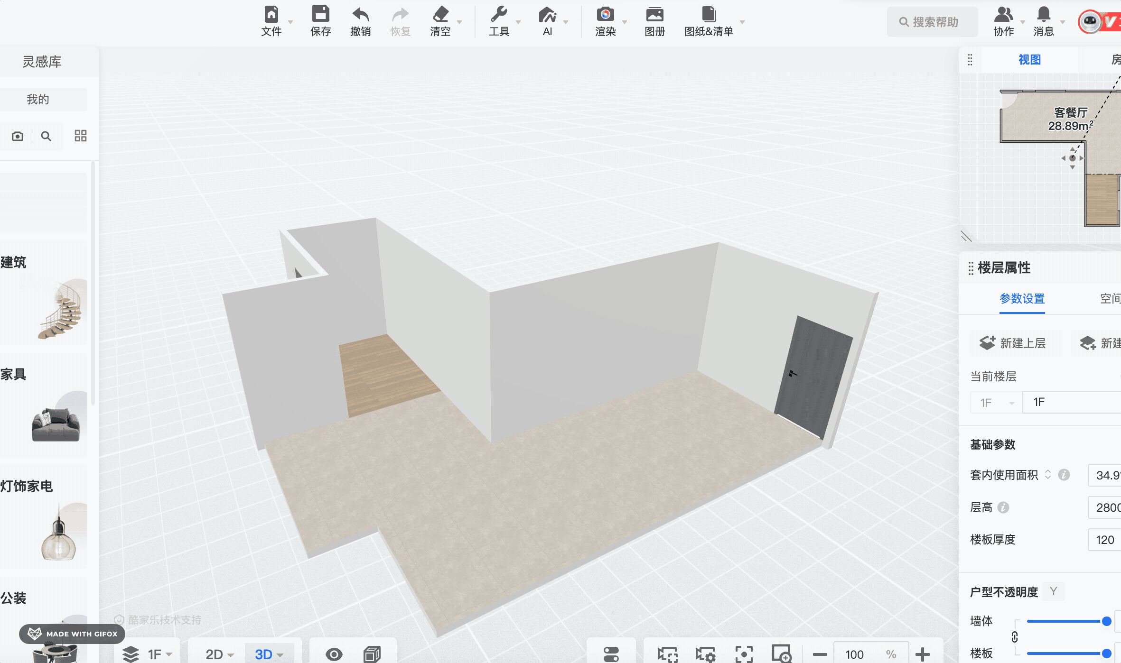
Task: Open the AI design icon
Action: (548, 14)
